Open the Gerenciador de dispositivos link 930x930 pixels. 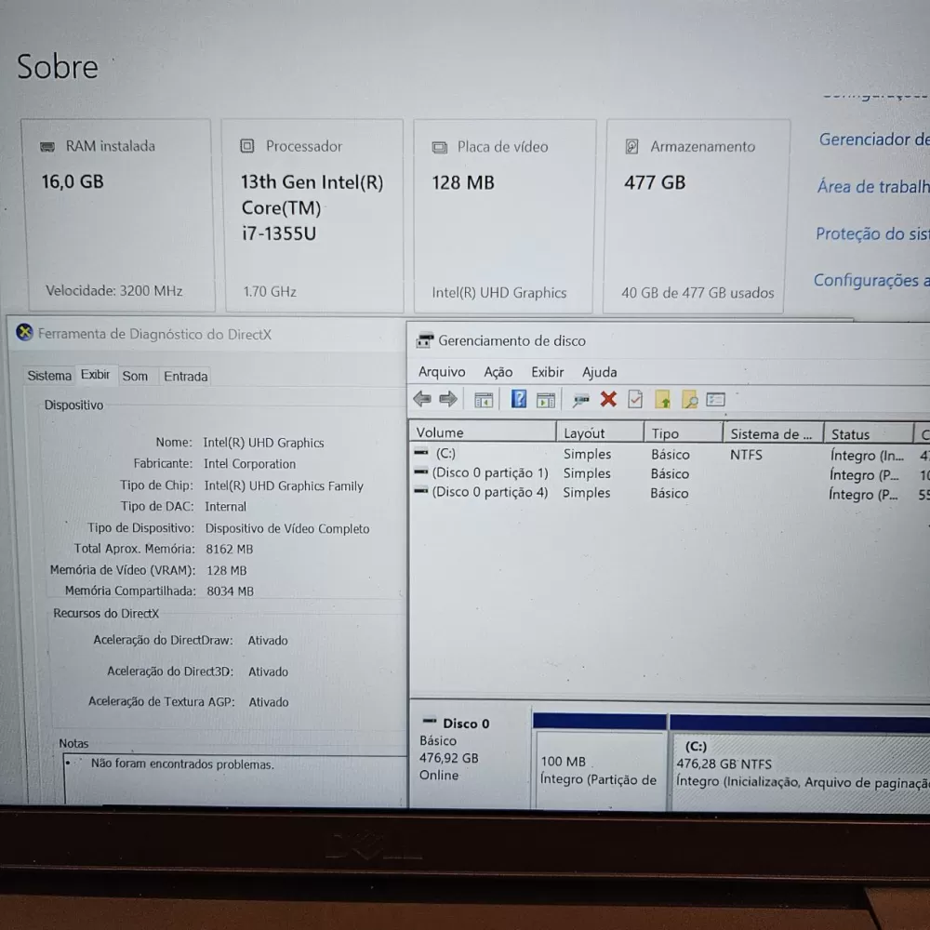click(874, 139)
